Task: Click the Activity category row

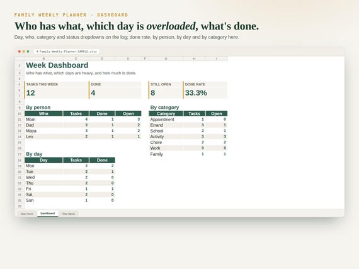Action: click(x=188, y=136)
